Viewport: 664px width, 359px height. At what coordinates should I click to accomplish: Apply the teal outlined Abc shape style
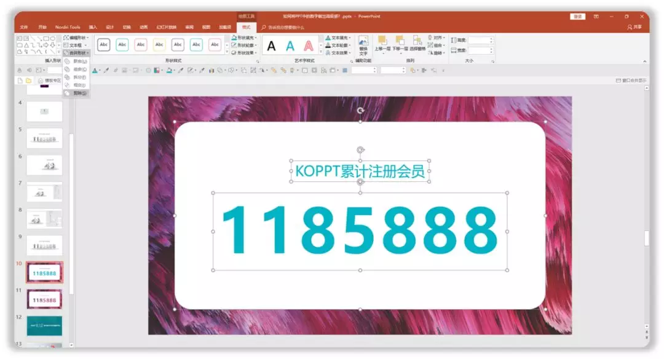pos(122,45)
